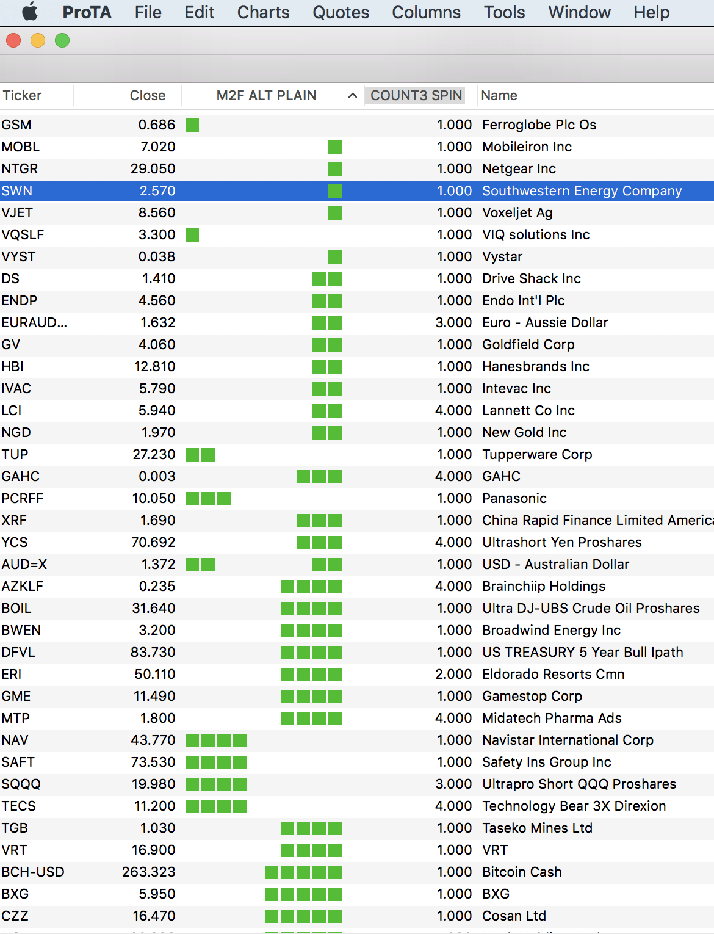Select the Panasonic name
The height and width of the screenshot is (934, 714).
[x=514, y=499]
